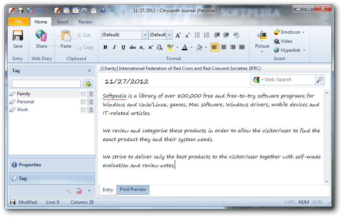Screen dimensions: 342x217
Task: Click the Grow Font icon
Action: [178, 35]
